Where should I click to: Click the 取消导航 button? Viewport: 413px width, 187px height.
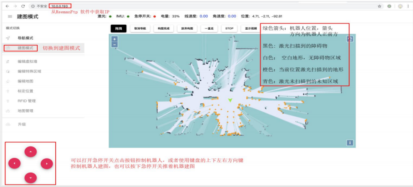(x=140, y=28)
